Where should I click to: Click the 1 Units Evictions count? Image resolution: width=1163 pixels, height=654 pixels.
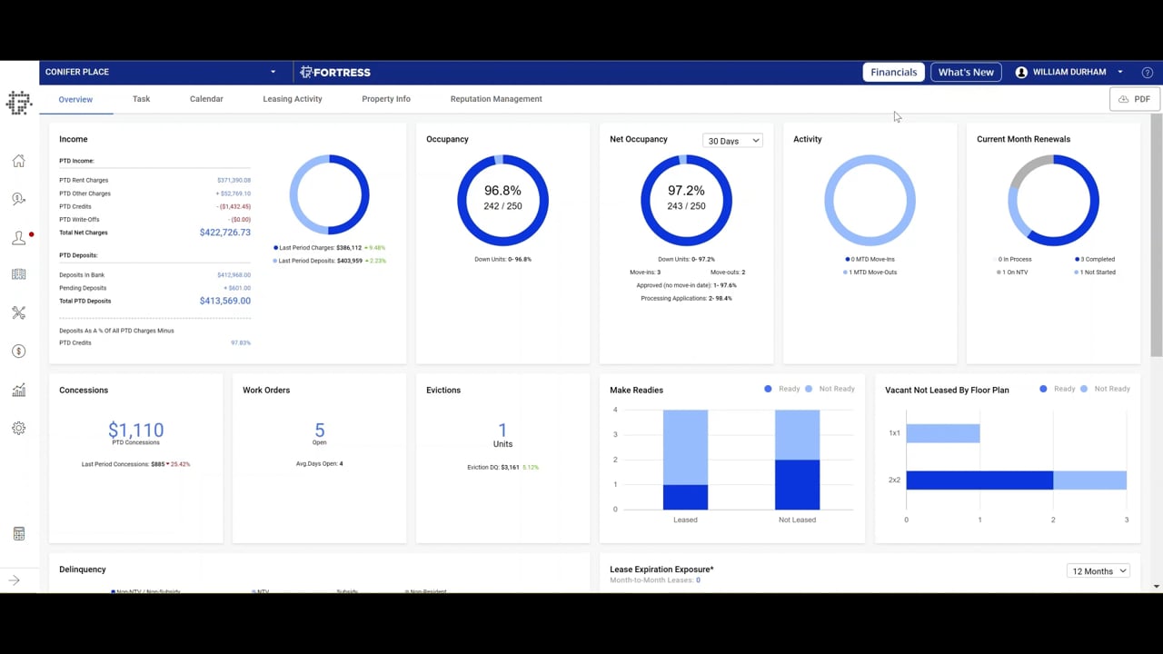(x=502, y=430)
